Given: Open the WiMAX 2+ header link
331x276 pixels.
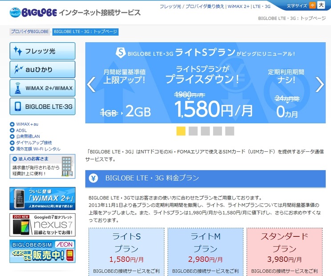Looking at the screenshot, I should click(238, 7).
